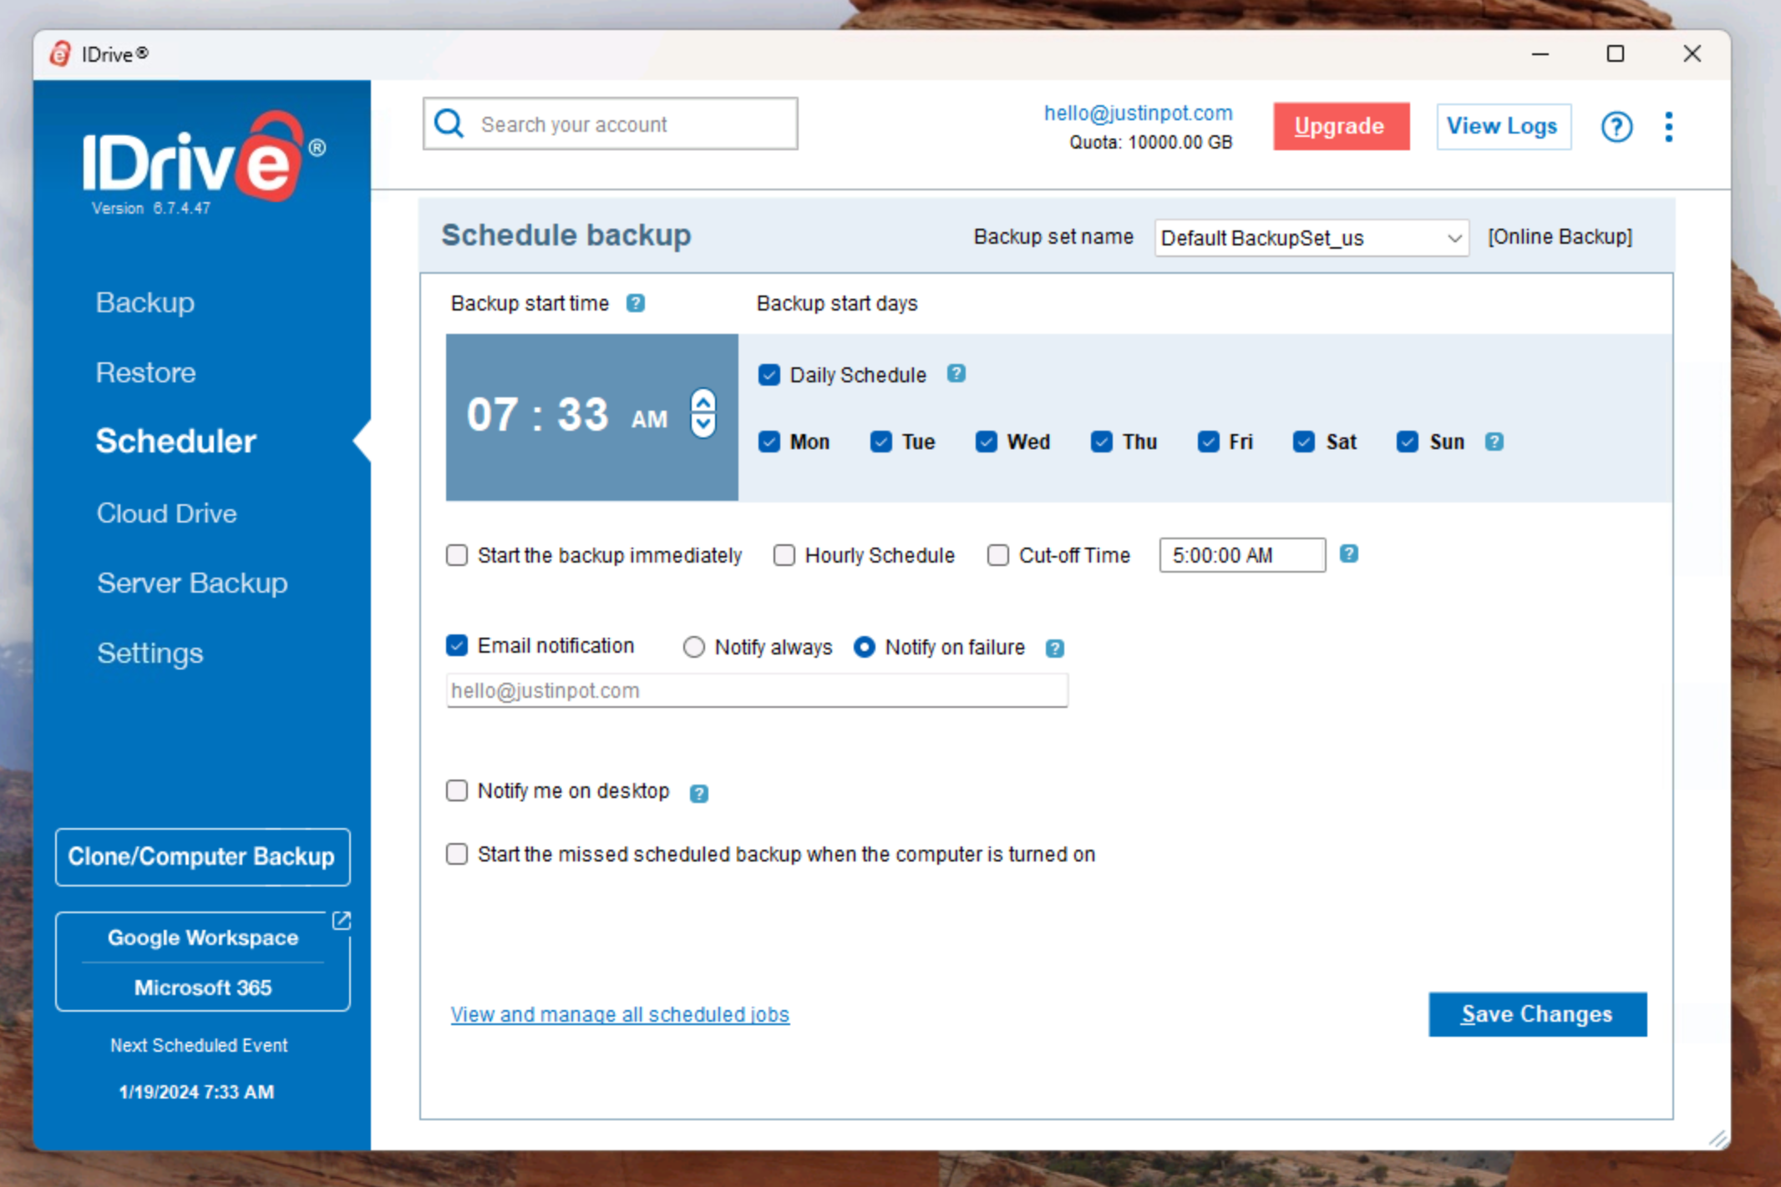Select Notify on failure radio button
The height and width of the screenshot is (1187, 1781).
(865, 647)
